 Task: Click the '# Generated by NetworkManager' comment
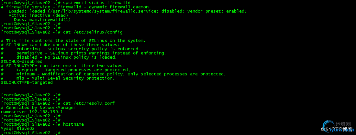pyautogui.click(x=38, y=108)
